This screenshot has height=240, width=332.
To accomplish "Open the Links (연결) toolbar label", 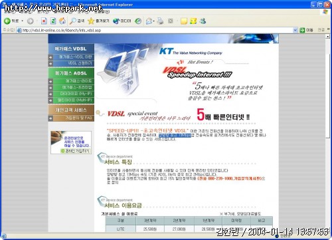I will click(321, 30).
